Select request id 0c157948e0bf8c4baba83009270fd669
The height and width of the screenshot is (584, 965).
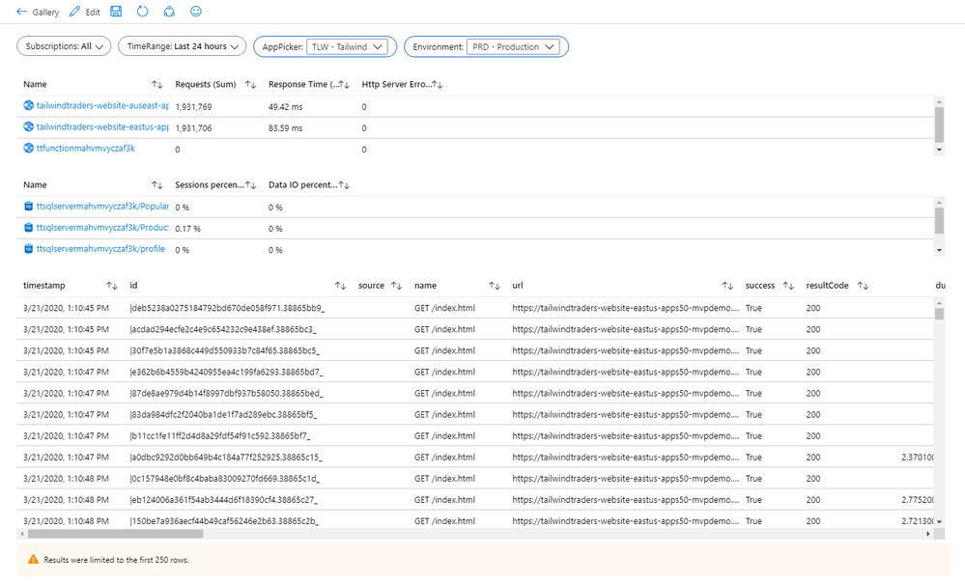click(225, 478)
